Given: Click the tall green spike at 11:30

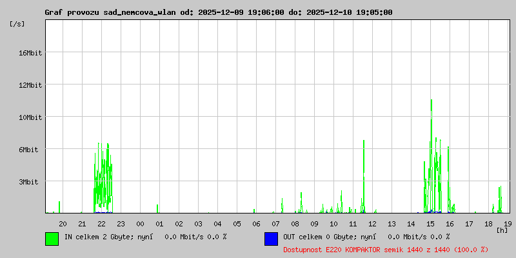Looking at the screenshot, I should [364, 176].
